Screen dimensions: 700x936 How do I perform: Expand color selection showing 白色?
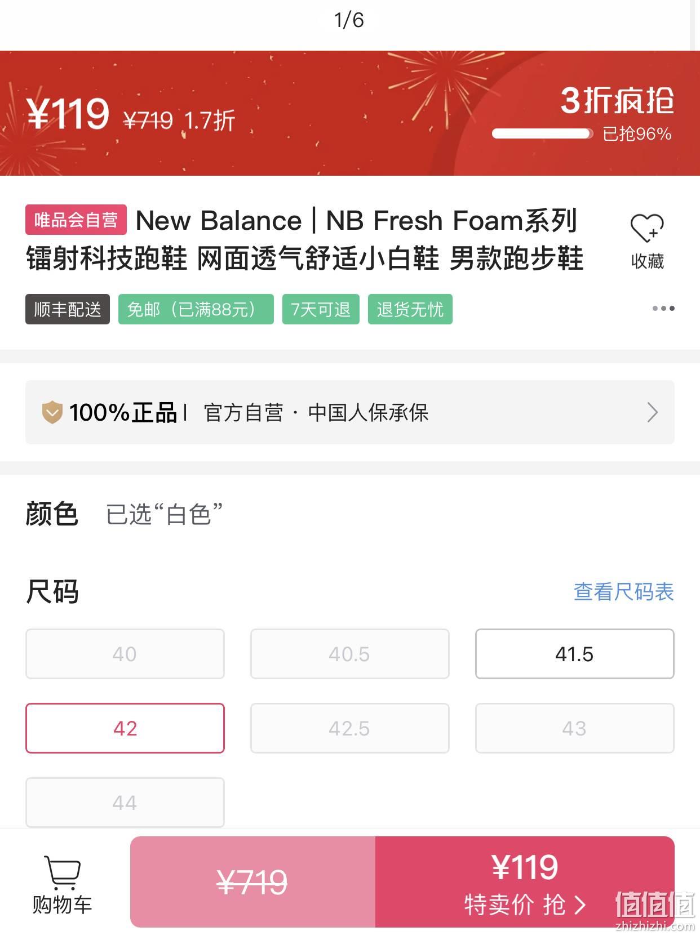164,514
